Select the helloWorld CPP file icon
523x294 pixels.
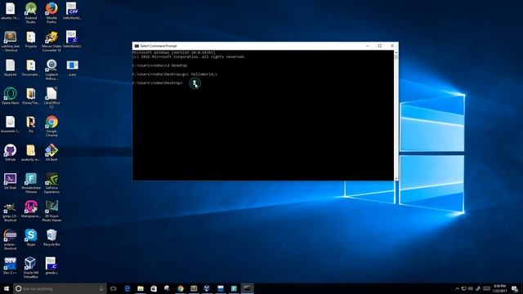[x=72, y=11]
